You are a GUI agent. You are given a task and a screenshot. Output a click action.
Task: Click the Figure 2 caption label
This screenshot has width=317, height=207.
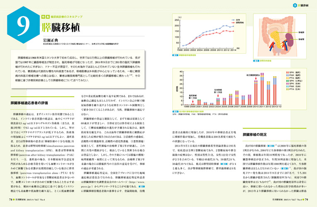click(262, 61)
